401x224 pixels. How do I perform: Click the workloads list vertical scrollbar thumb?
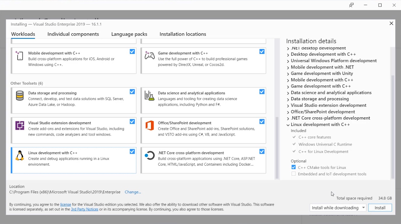pyautogui.click(x=277, y=148)
